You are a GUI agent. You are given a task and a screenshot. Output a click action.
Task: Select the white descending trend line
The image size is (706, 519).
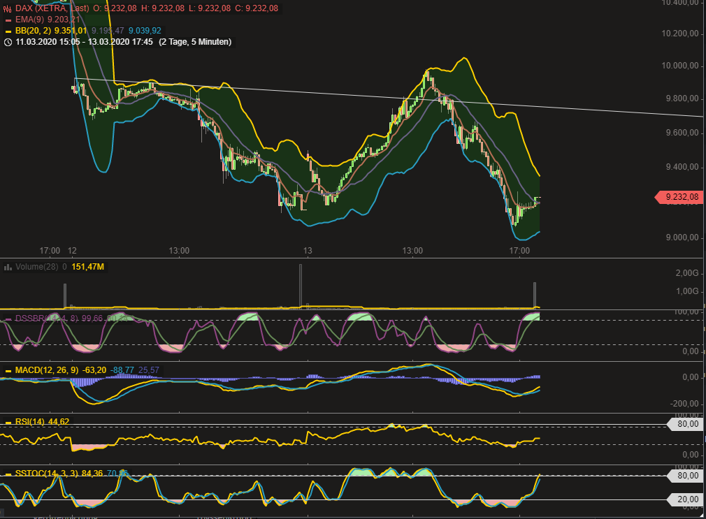[x=387, y=97]
